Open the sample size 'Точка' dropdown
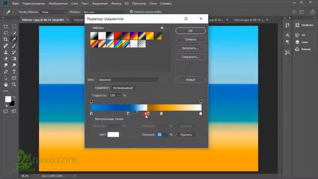The height and width of the screenshot is (179, 318). (54, 12)
